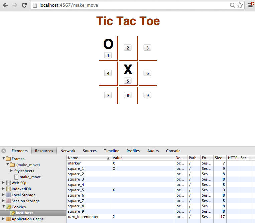Screen dimensions: 255x223
Task: Click square button 3
Action: pyautogui.click(x=147, y=48)
